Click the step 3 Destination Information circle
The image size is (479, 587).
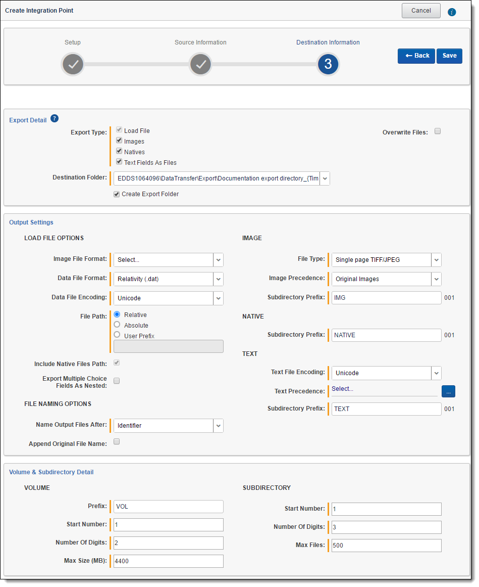point(328,64)
